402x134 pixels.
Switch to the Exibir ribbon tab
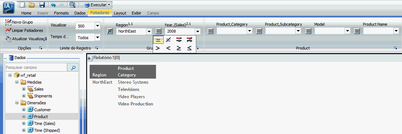click(x=136, y=13)
